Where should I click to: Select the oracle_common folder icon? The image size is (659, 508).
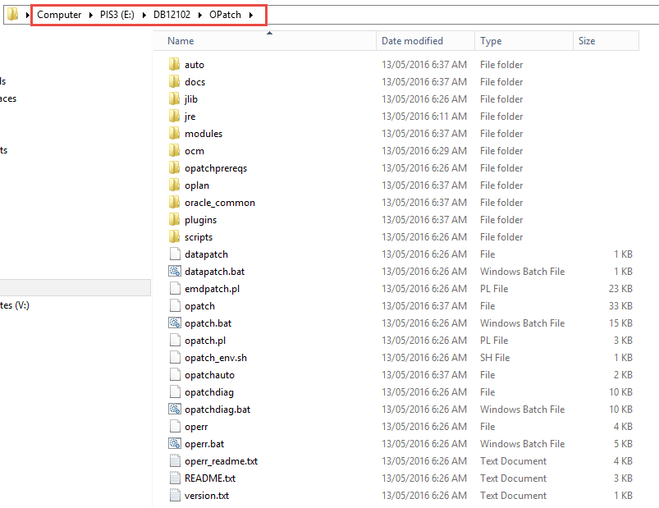coord(174,203)
